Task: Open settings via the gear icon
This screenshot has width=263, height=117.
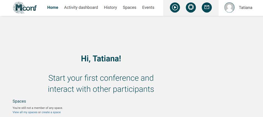Action: click(x=191, y=8)
